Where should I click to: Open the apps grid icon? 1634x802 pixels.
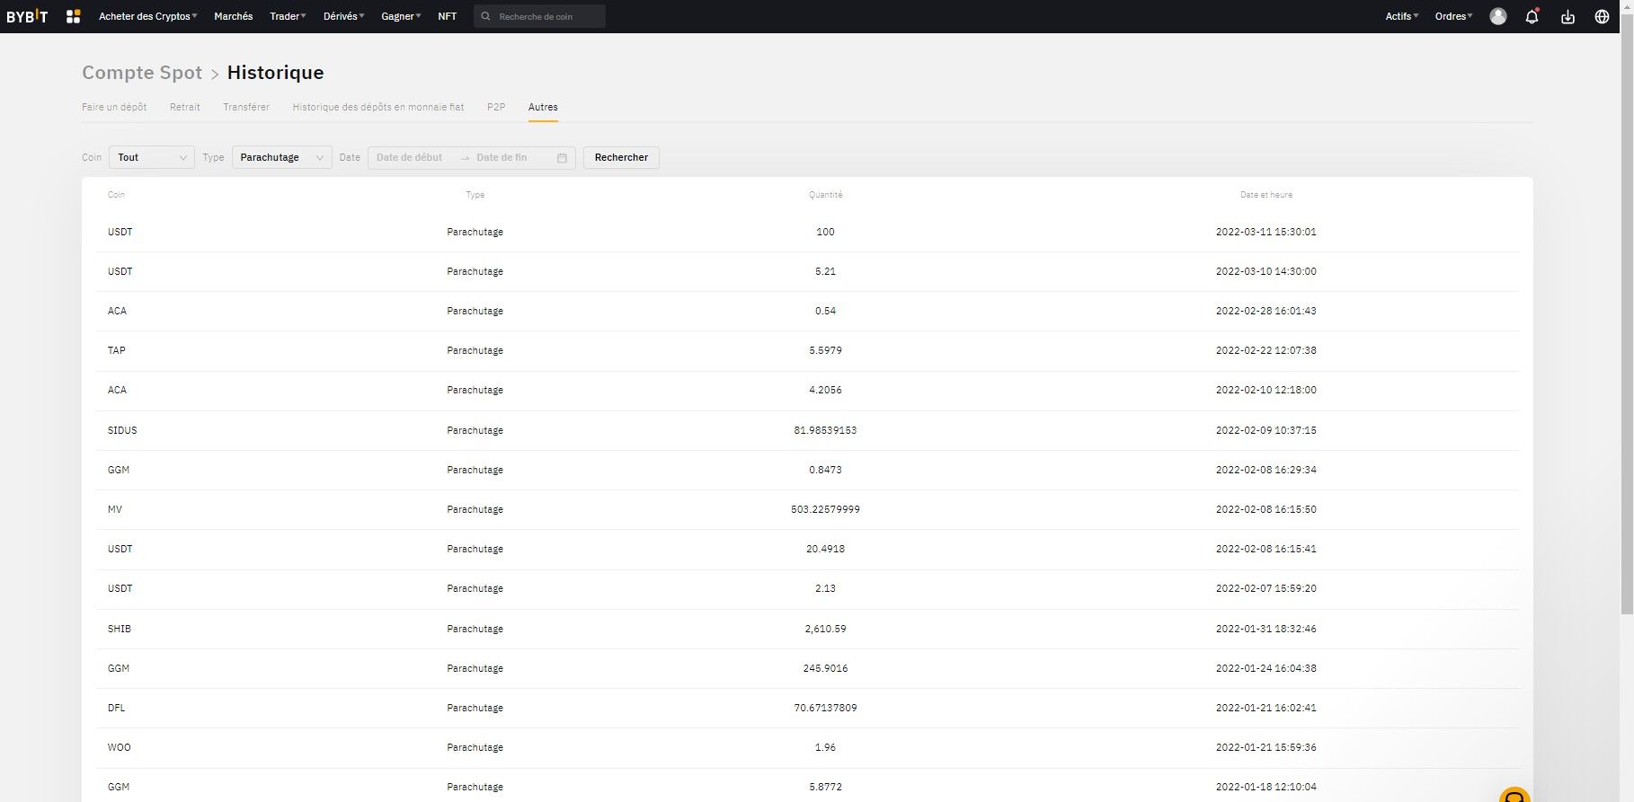pos(74,16)
